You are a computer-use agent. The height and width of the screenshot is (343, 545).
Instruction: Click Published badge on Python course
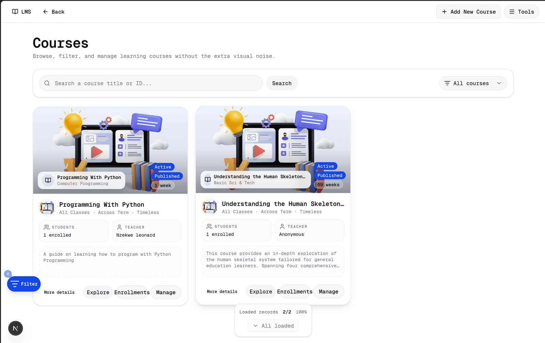click(167, 176)
